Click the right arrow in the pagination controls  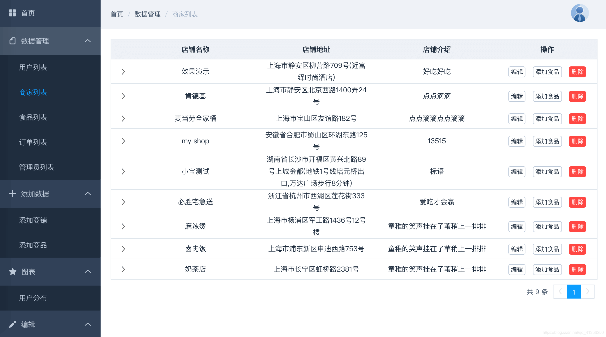(588, 292)
